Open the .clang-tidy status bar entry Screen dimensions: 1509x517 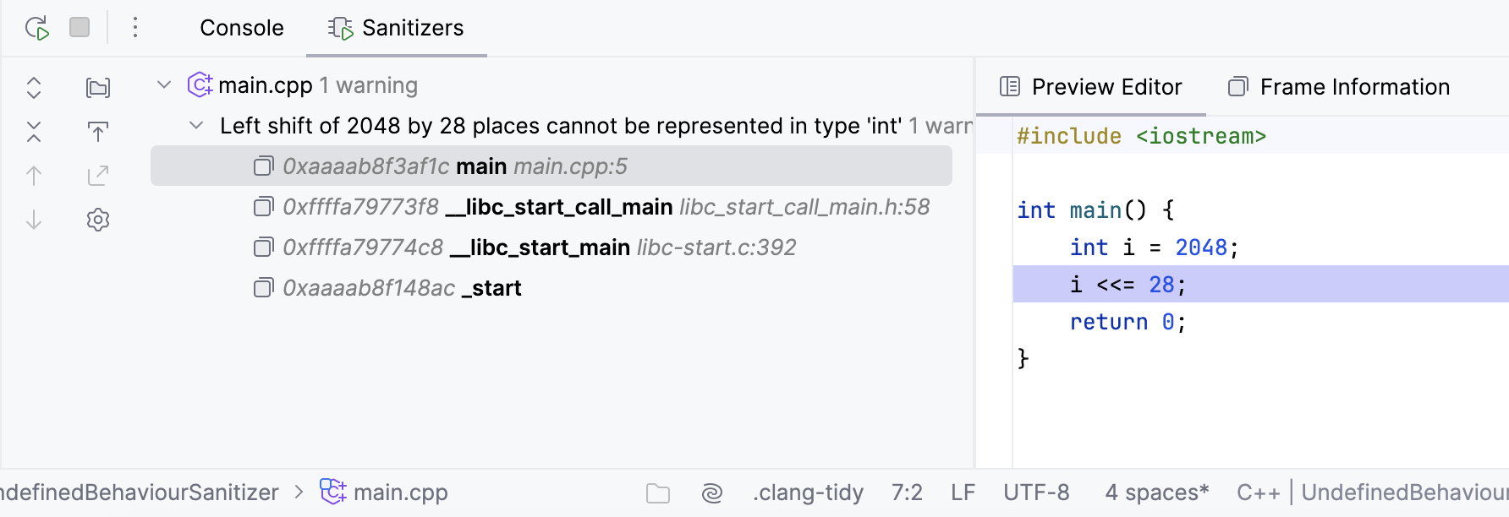(807, 492)
